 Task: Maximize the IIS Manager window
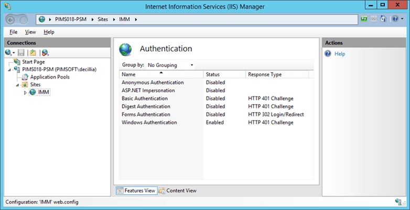pos(383,5)
